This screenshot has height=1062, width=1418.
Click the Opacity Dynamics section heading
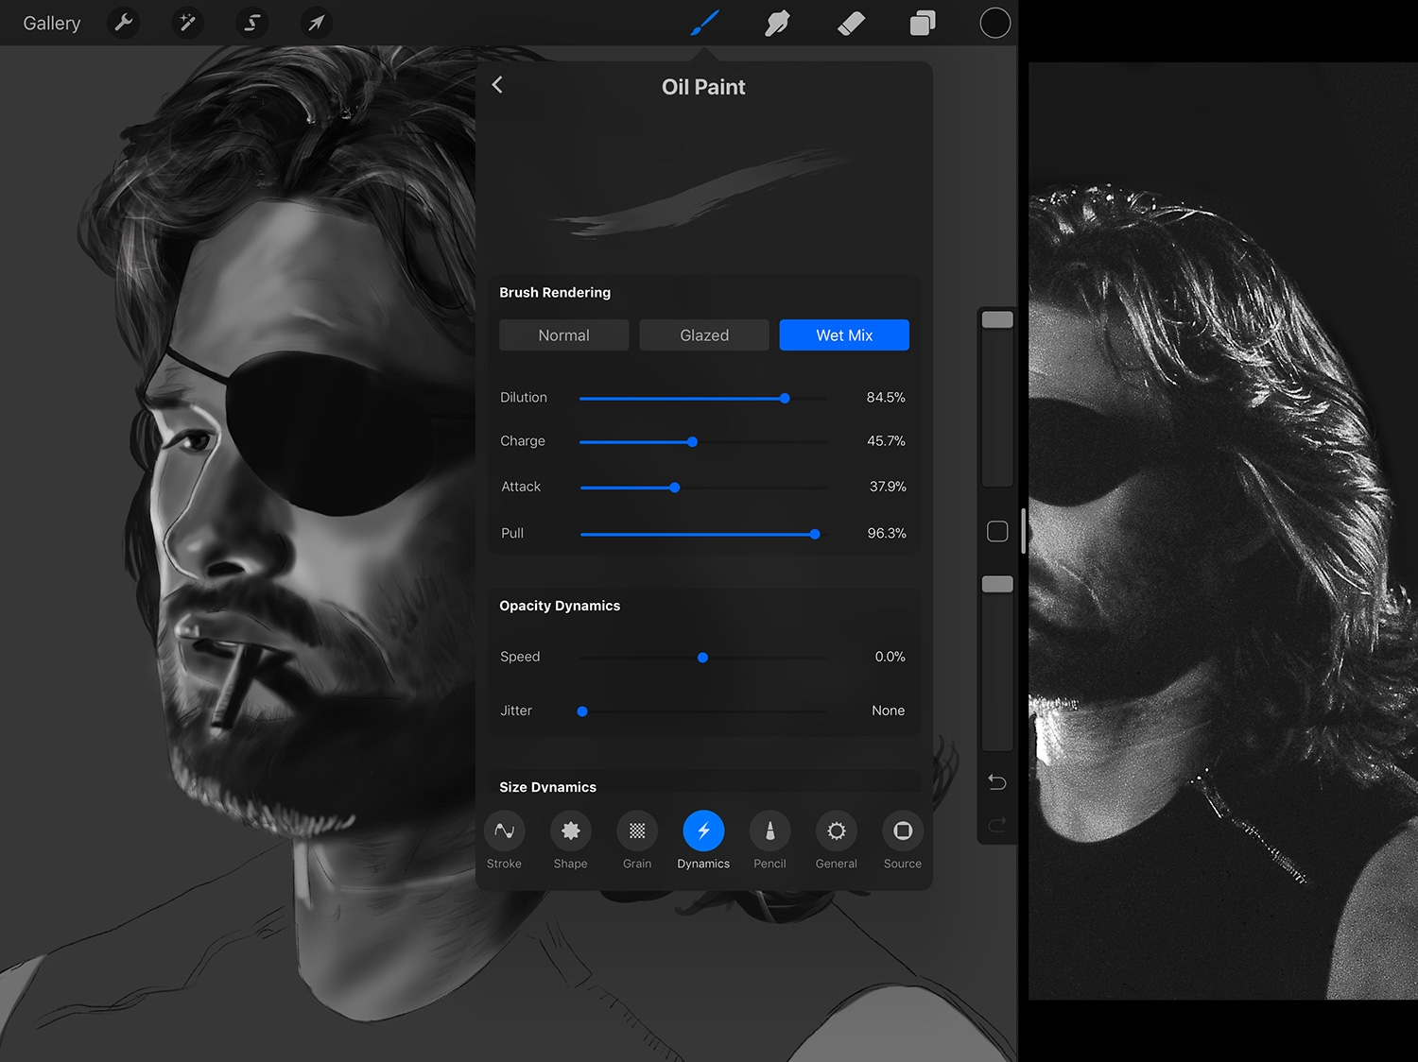(x=560, y=606)
